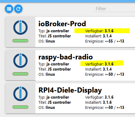This screenshot has height=117, width=135.
Task: Click Verfügbar: 3.1.6 on ioBroker-Prod
Action: (99, 31)
